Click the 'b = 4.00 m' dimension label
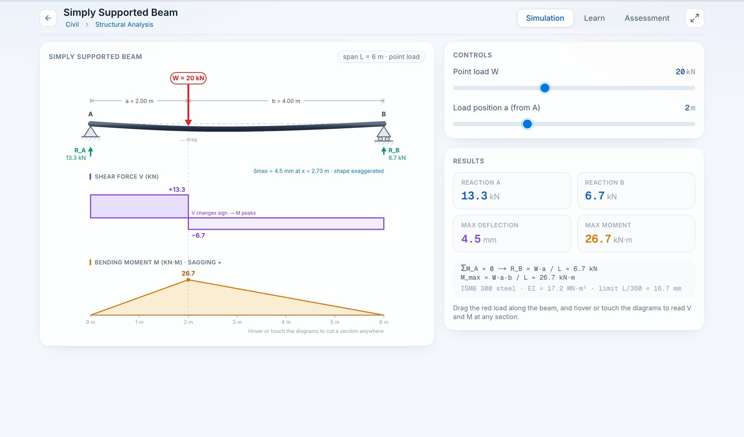 pyautogui.click(x=286, y=101)
